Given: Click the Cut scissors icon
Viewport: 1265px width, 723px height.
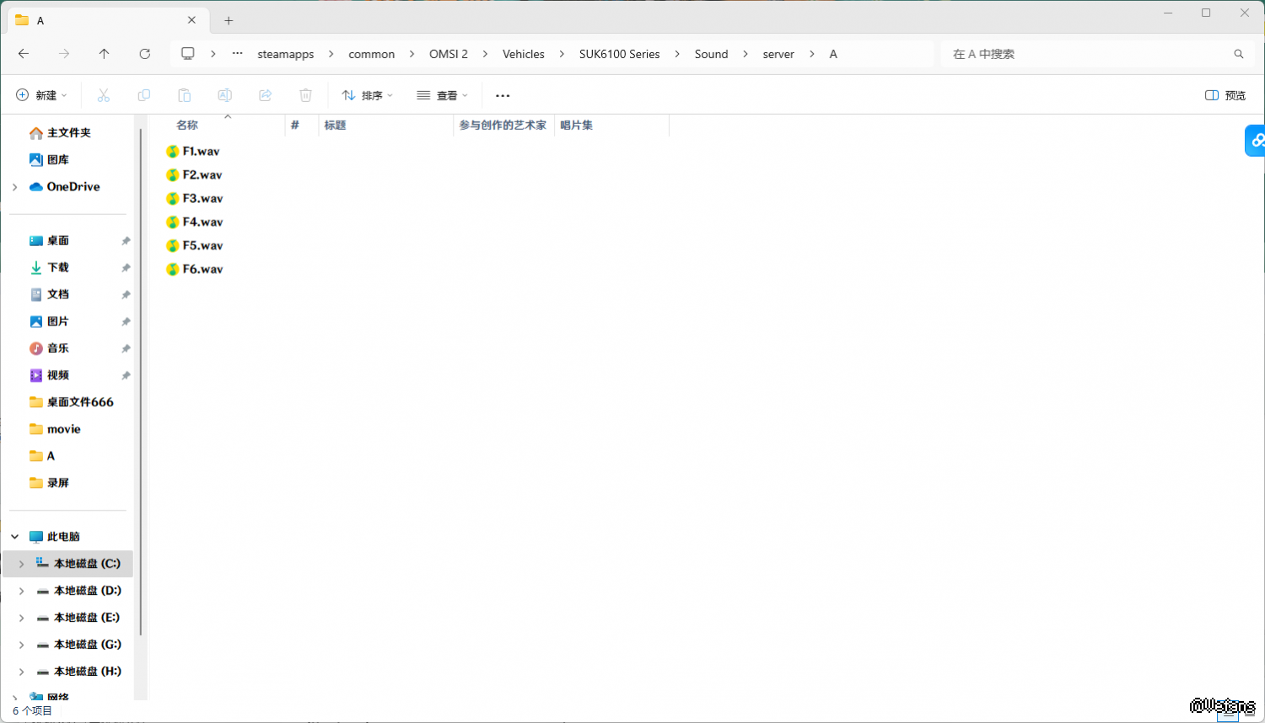Looking at the screenshot, I should [x=103, y=95].
